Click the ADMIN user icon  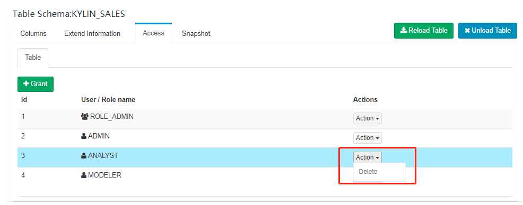coord(84,136)
